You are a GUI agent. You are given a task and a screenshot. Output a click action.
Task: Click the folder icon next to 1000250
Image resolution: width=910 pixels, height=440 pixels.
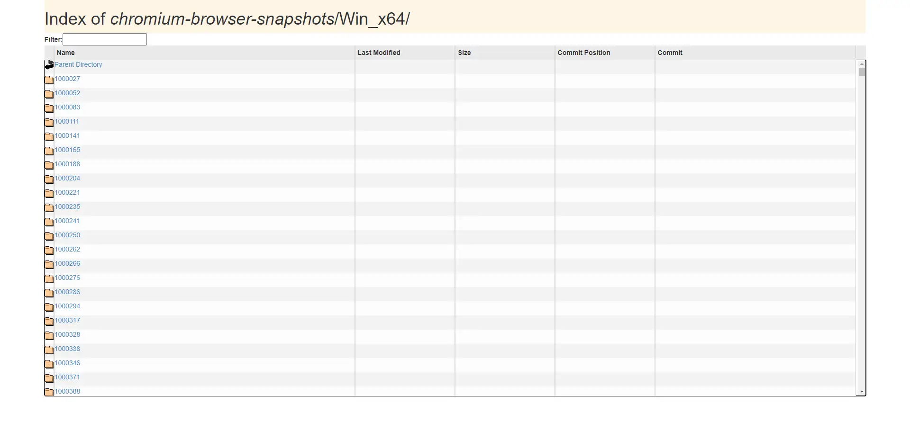click(x=49, y=236)
